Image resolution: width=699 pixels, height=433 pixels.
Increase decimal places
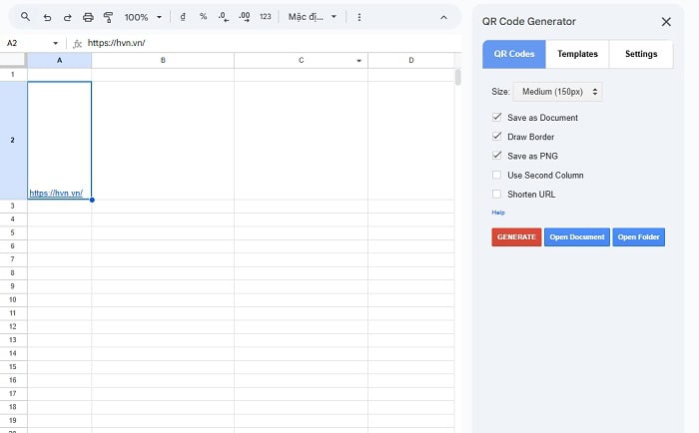(x=245, y=17)
